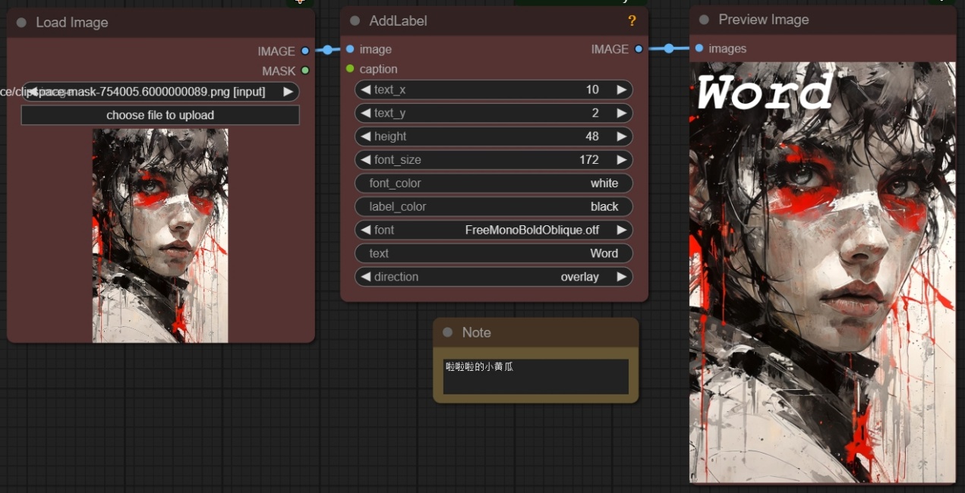Collapse the Preview Image node via its dot
The width and height of the screenshot is (965, 493).
(x=704, y=20)
